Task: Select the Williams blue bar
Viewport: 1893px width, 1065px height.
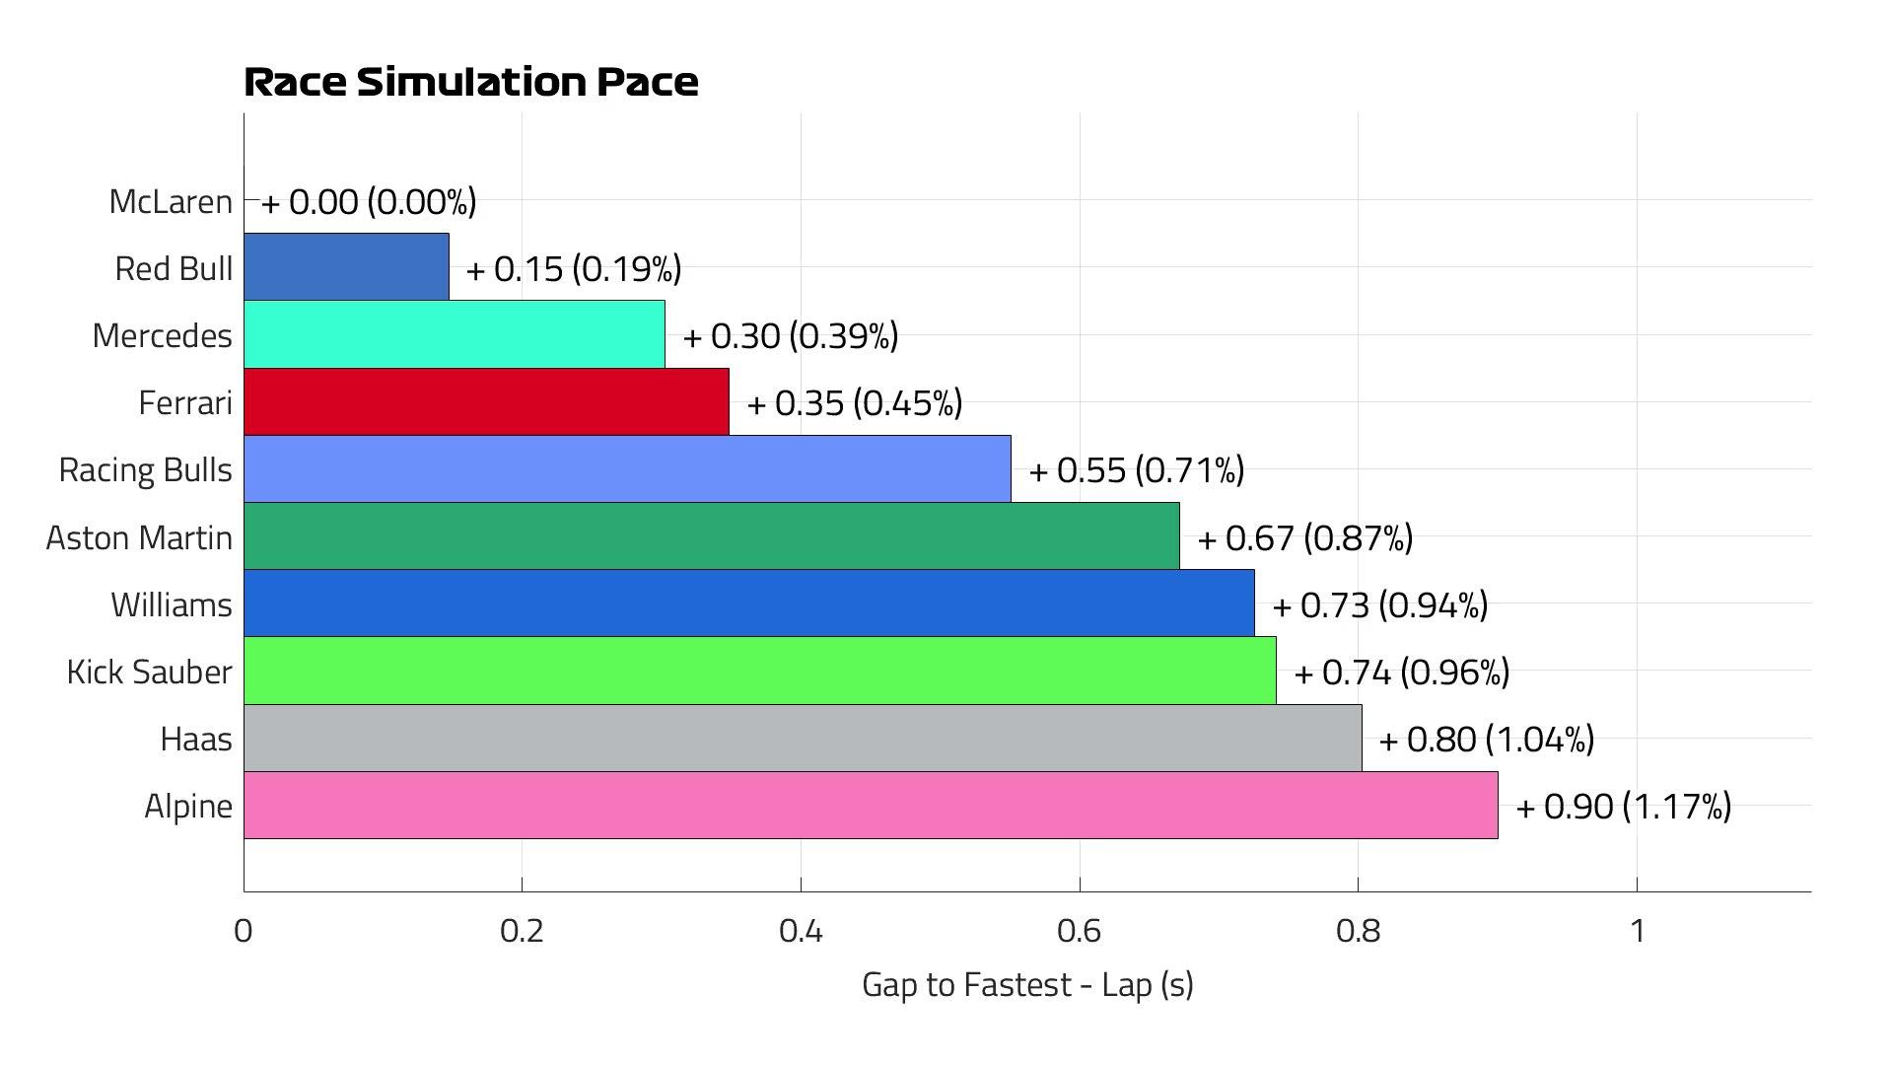Action: [748, 603]
